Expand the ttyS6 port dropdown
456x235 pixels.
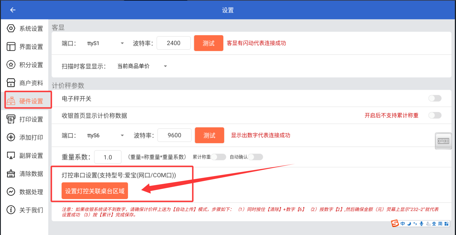122,135
